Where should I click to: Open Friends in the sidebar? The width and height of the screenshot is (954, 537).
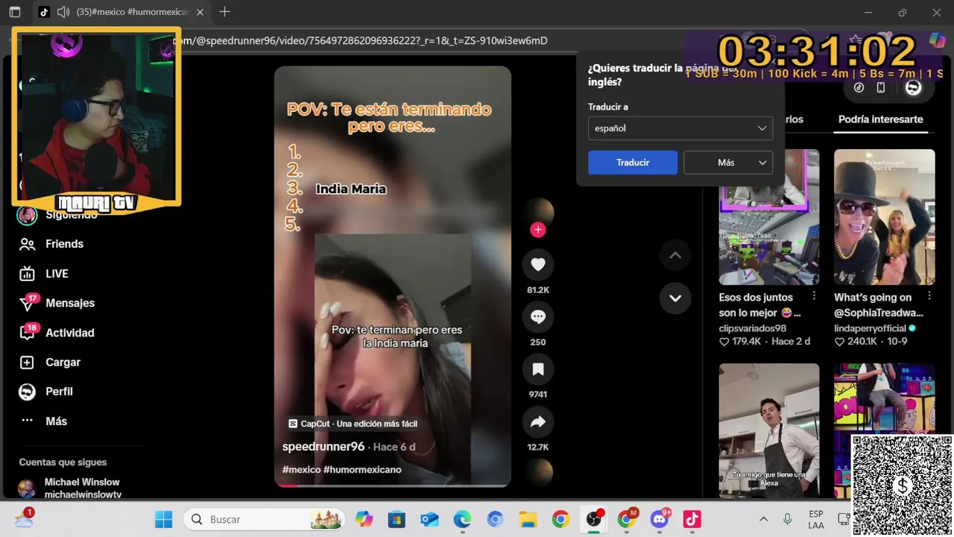(51, 244)
